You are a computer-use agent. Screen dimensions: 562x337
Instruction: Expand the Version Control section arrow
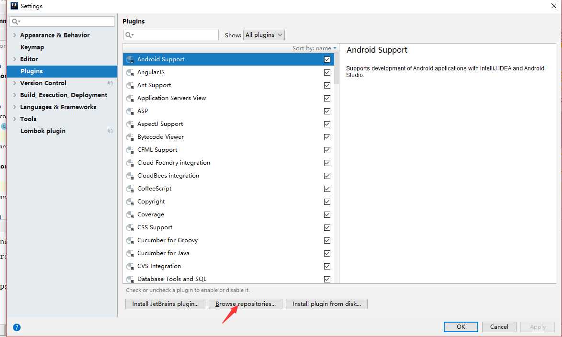click(x=15, y=83)
